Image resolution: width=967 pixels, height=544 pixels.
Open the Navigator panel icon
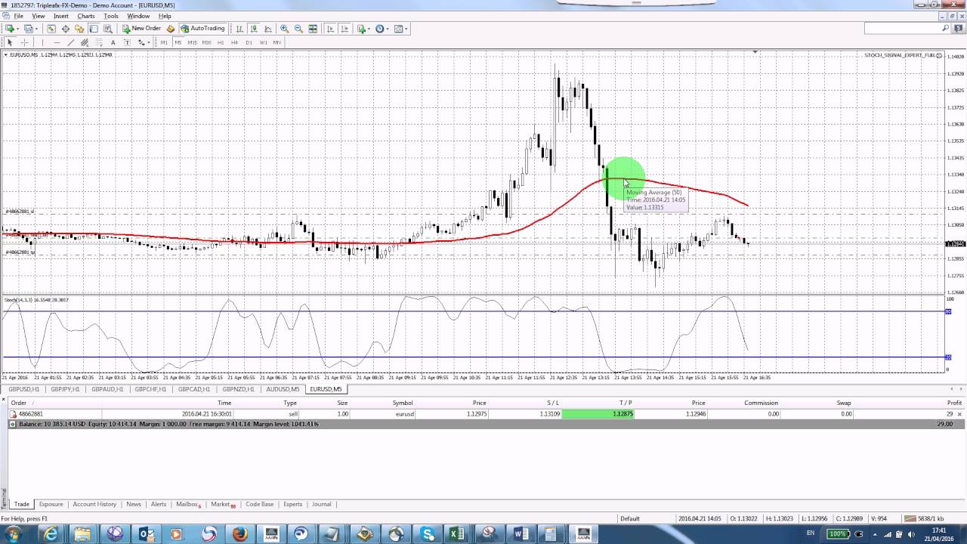click(x=79, y=29)
